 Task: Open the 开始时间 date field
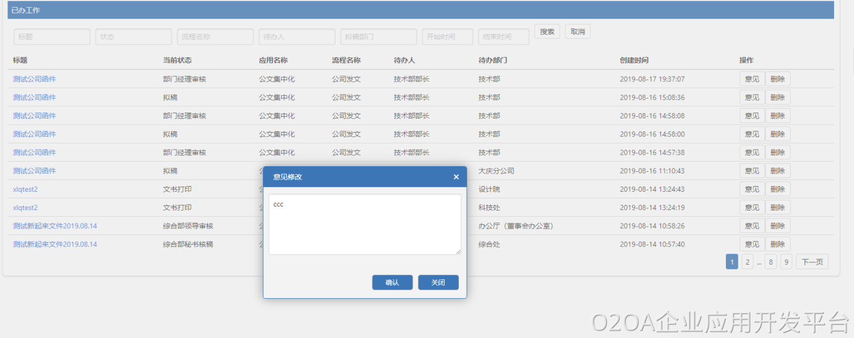447,37
